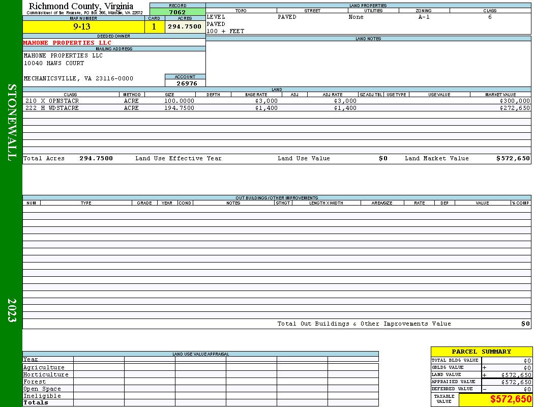Select the acres value 294.7500 field
534x407 pixels.
pos(185,27)
